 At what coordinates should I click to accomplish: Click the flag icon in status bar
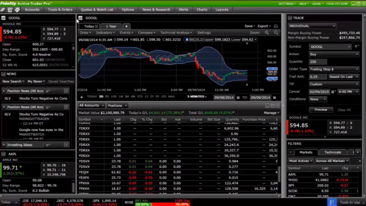(332, 202)
